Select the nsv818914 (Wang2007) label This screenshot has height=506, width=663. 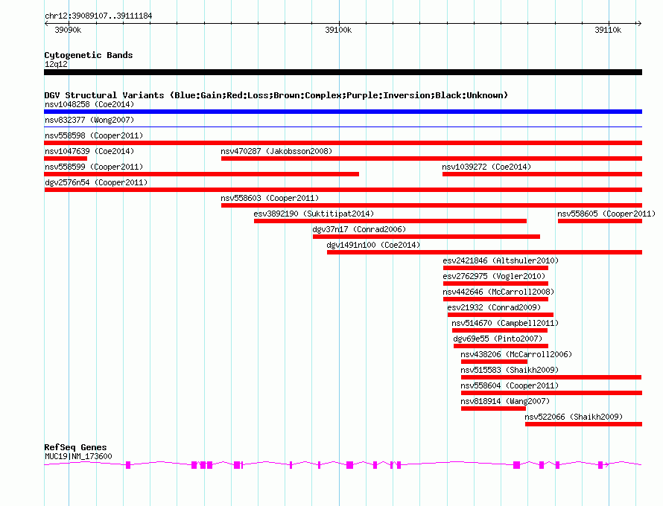[505, 401]
